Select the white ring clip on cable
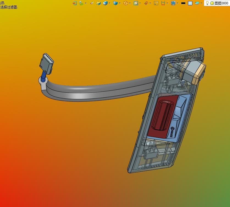The image size is (230, 207). pos(43,83)
